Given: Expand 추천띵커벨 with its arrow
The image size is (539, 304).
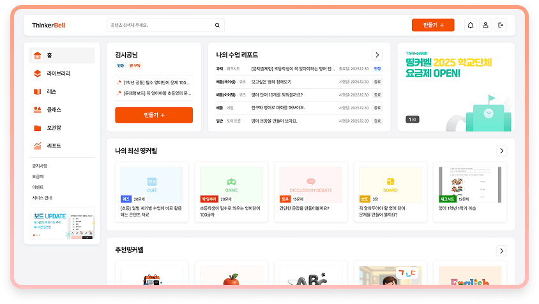Looking at the screenshot, I should coord(501,251).
